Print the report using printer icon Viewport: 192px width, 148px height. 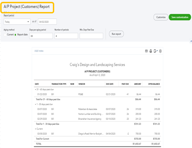pyautogui.click(x=151, y=51)
